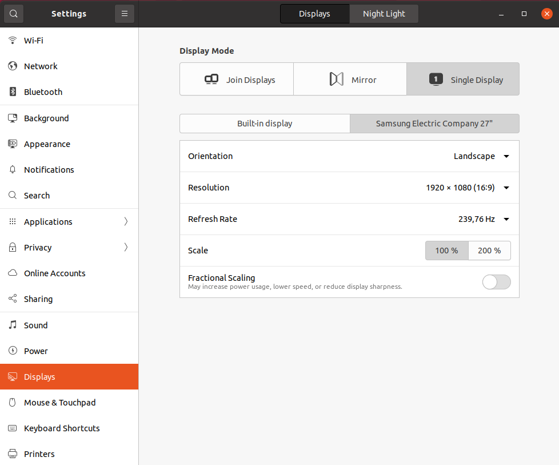
Task: Choose the Mirror display mode
Action: pos(350,79)
